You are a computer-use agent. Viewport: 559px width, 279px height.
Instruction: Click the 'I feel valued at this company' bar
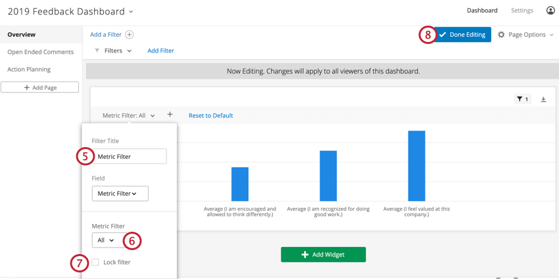[416, 166]
